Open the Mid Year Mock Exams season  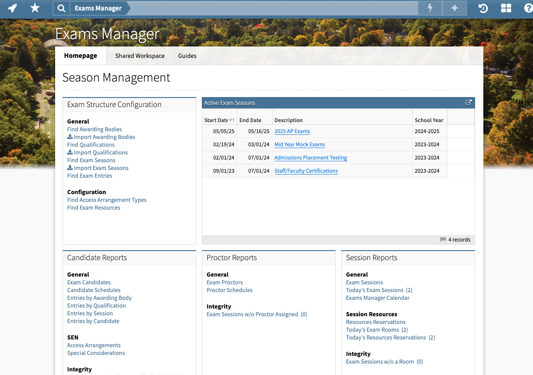(x=299, y=144)
